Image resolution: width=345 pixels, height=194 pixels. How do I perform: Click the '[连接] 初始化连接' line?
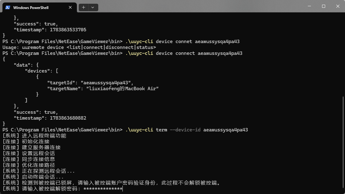[26, 142]
